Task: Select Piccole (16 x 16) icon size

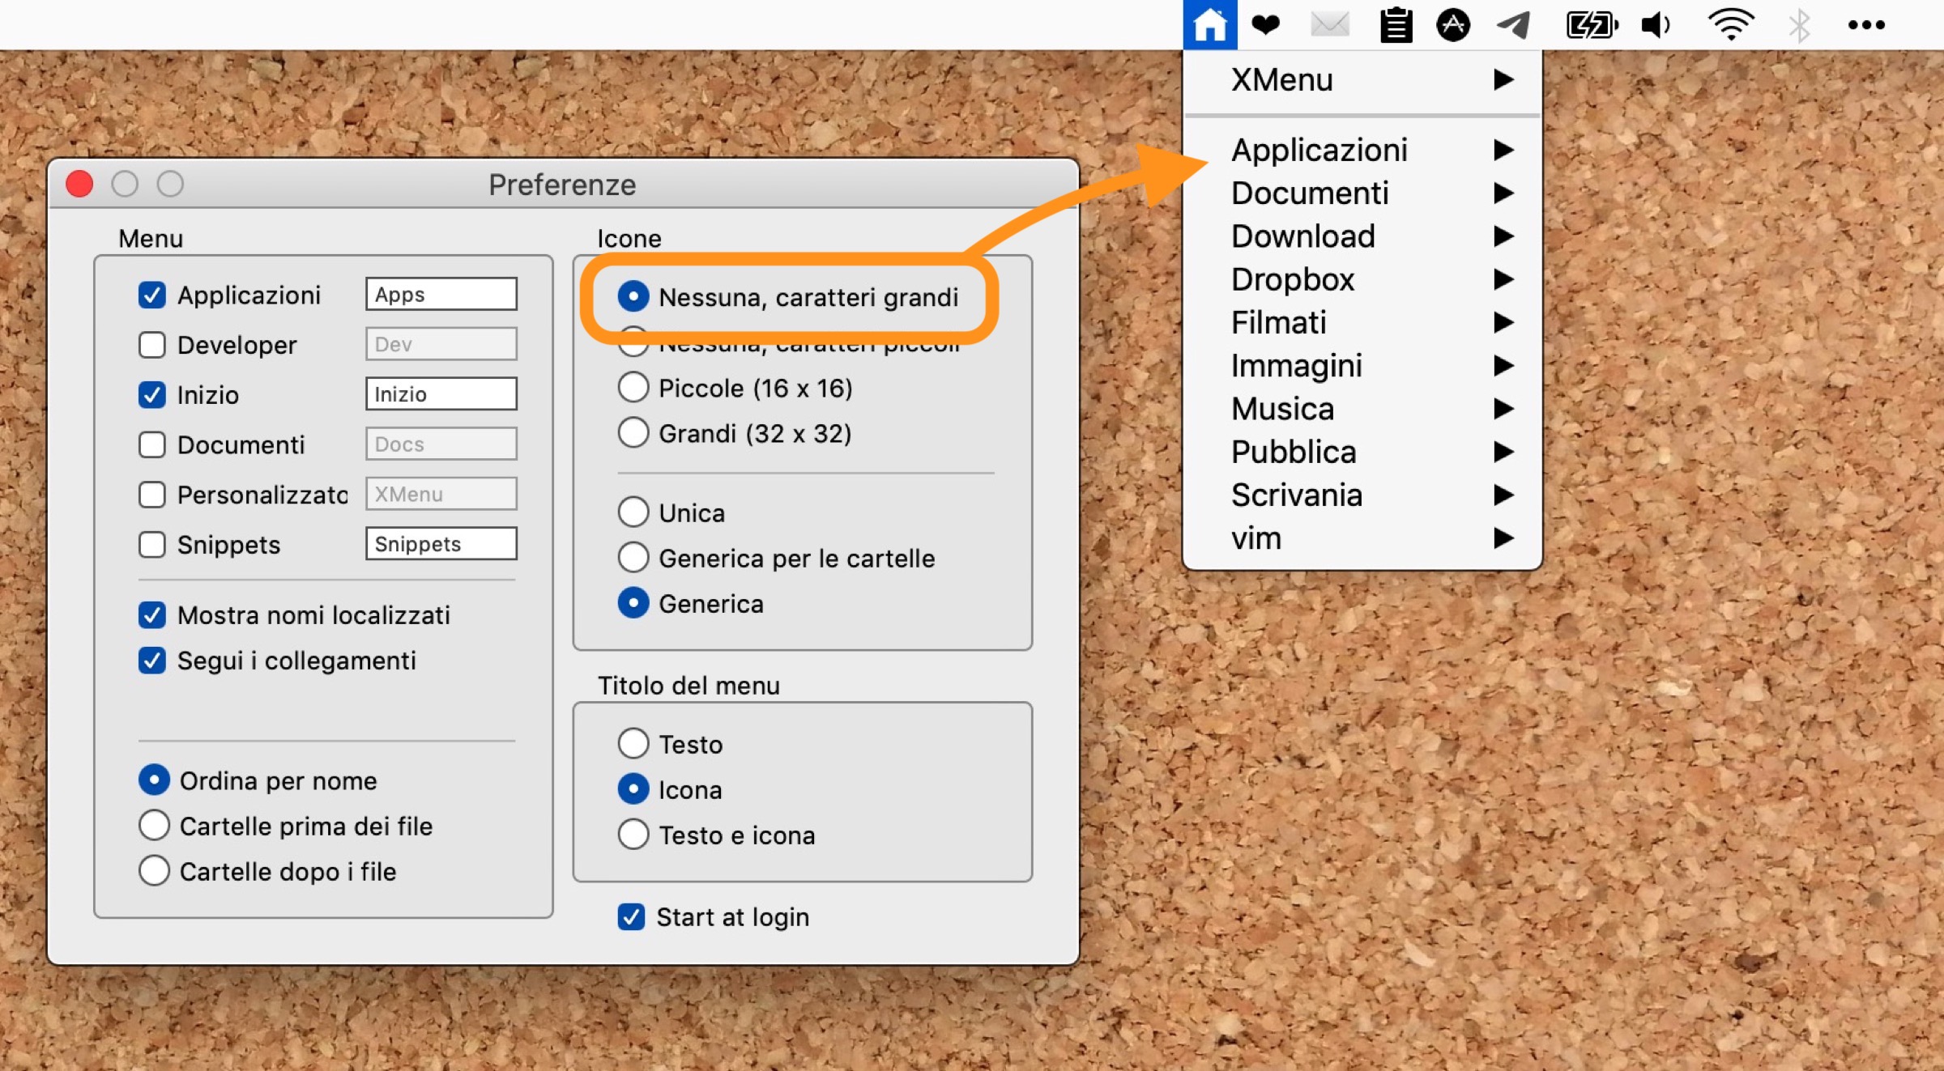Action: coord(633,388)
